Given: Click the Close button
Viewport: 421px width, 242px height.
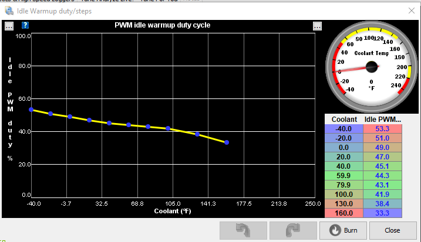Looking at the screenshot, I should (x=393, y=230).
